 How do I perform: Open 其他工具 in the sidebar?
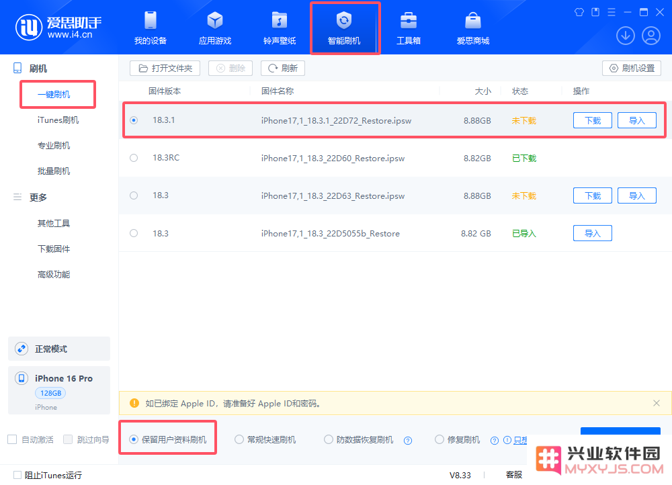[54, 223]
